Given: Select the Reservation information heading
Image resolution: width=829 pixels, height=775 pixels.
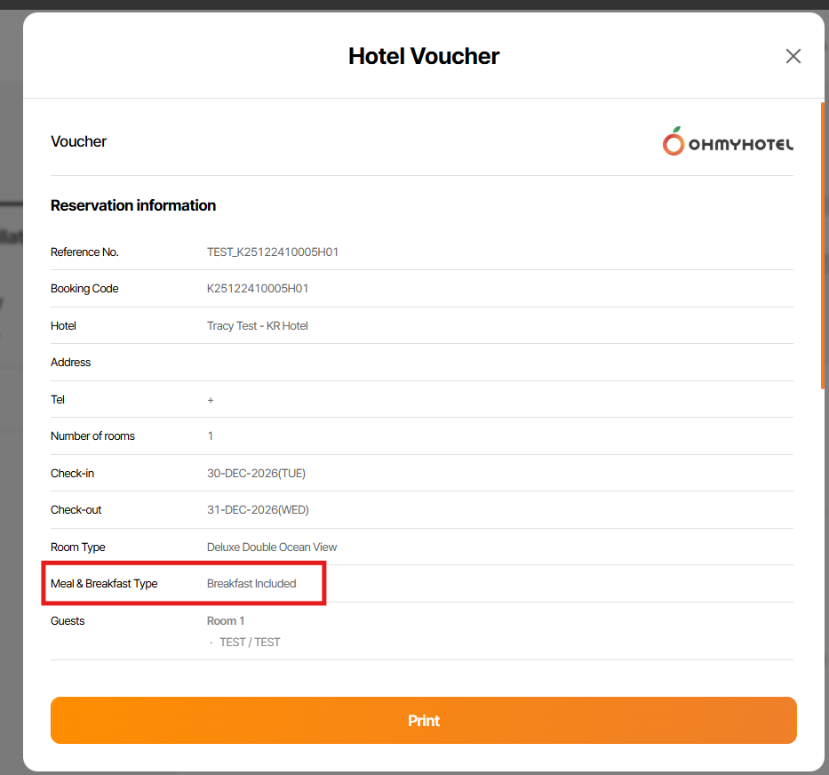Looking at the screenshot, I should pyautogui.click(x=133, y=205).
